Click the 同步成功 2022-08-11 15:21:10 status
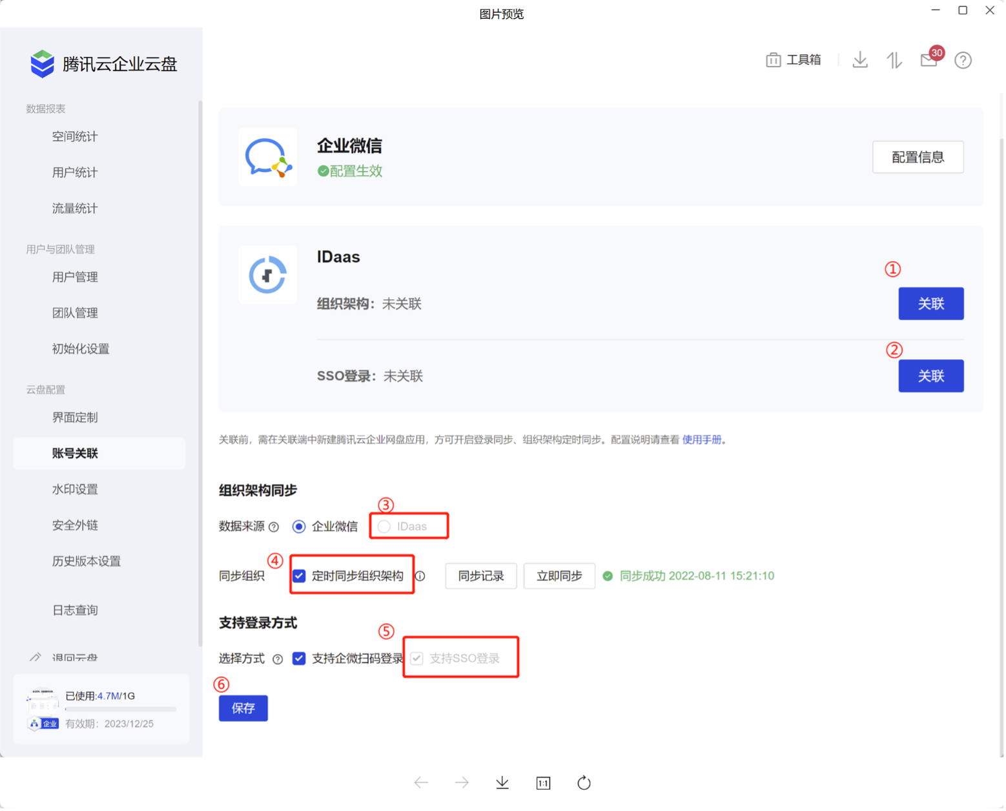1006x811 pixels. [x=697, y=576]
